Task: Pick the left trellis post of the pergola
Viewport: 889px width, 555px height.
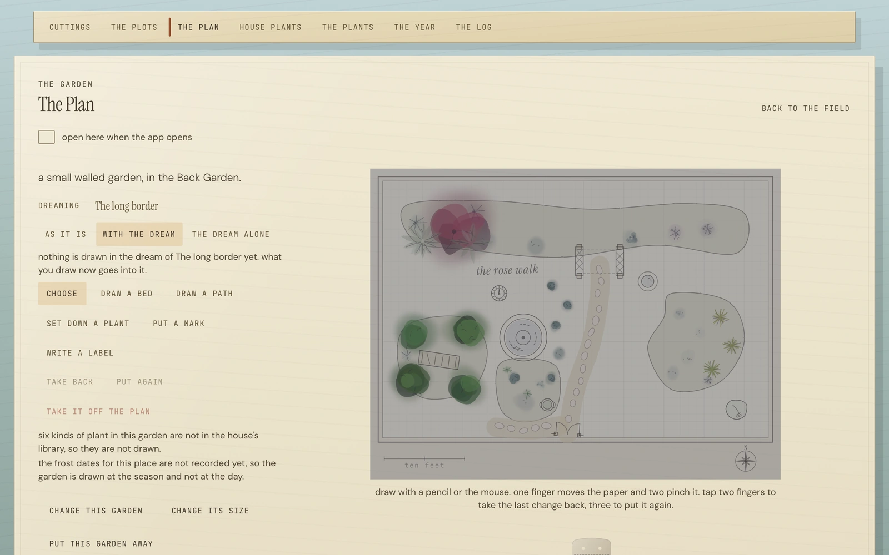Action: point(579,261)
